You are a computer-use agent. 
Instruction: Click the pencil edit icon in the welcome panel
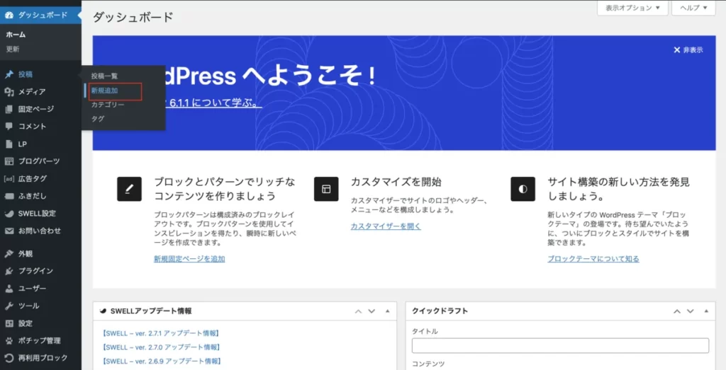(x=129, y=189)
